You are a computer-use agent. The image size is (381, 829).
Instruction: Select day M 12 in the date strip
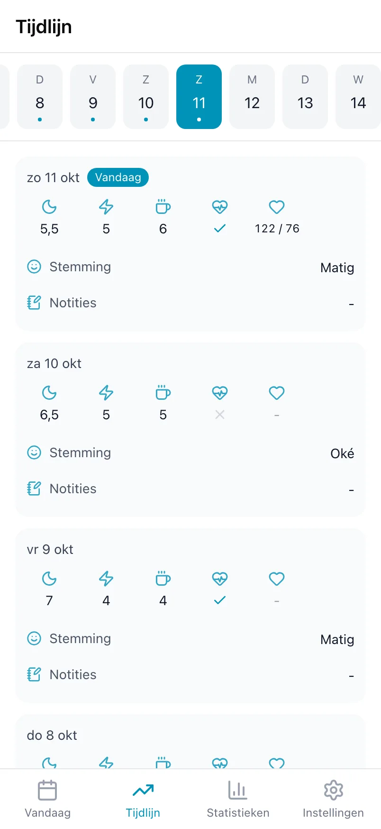pos(252,97)
